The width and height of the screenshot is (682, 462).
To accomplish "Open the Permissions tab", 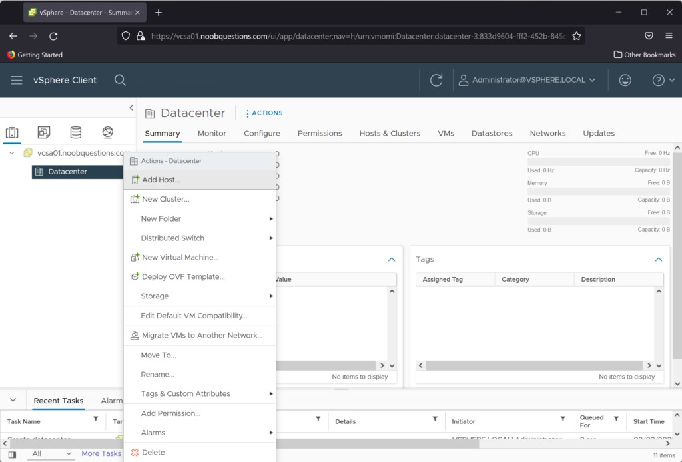I will pyautogui.click(x=320, y=133).
